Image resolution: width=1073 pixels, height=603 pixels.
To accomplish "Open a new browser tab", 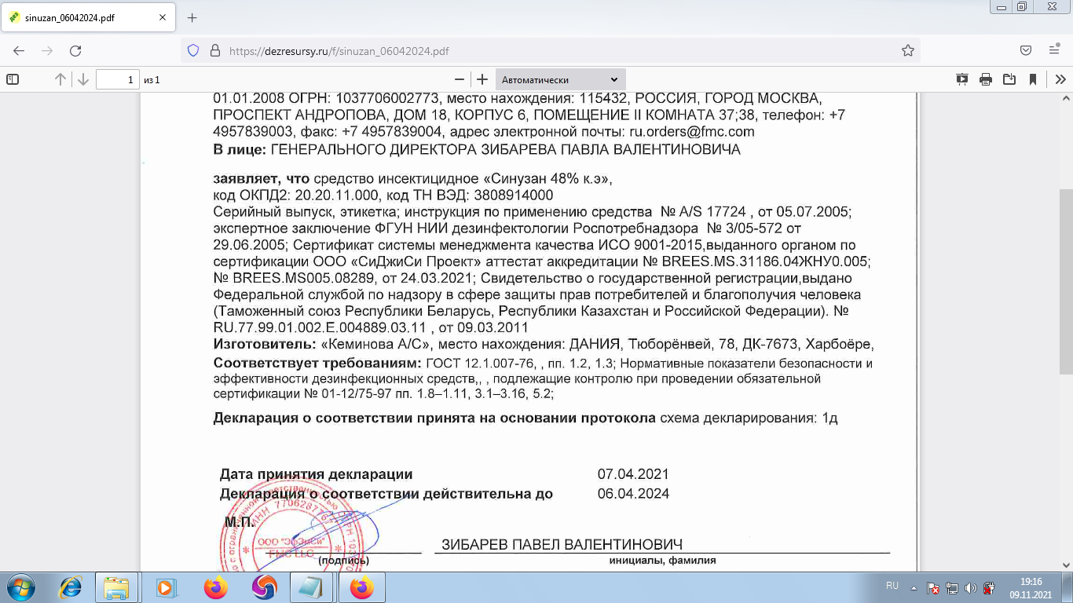I will tap(192, 17).
